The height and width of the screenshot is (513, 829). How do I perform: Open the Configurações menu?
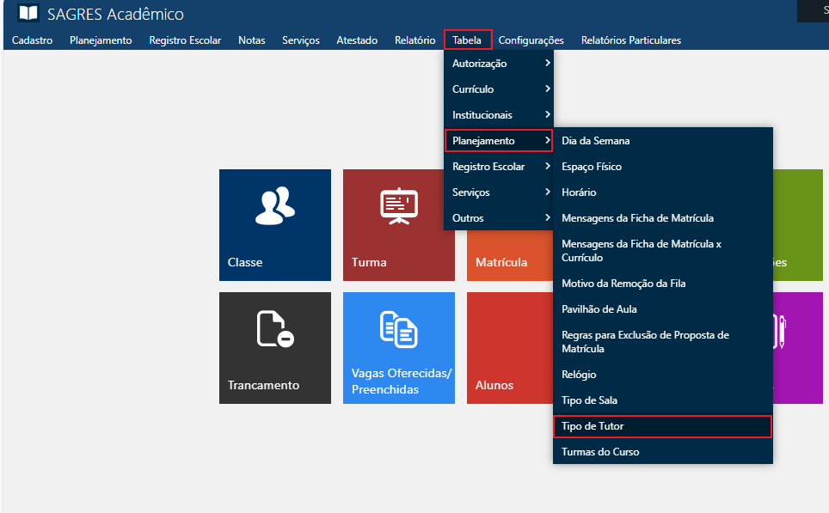(x=531, y=40)
